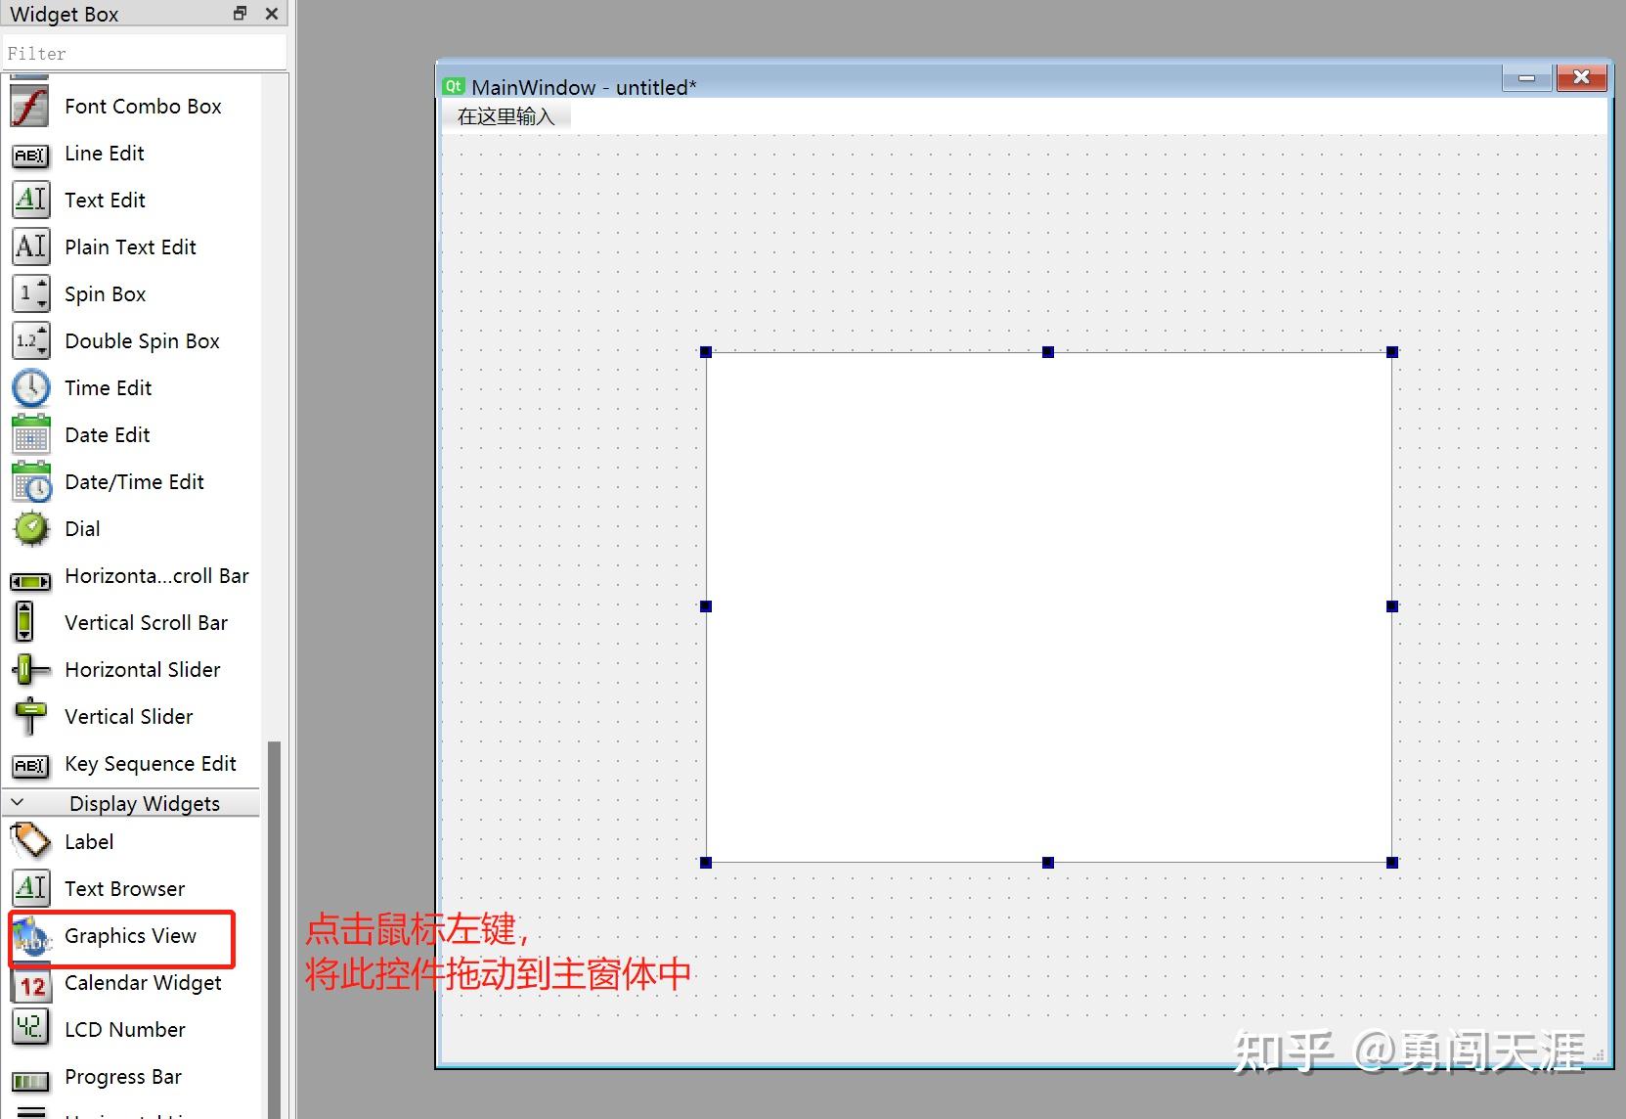Image resolution: width=1626 pixels, height=1119 pixels.
Task: Select the Text Browser entry
Action: coord(124,888)
